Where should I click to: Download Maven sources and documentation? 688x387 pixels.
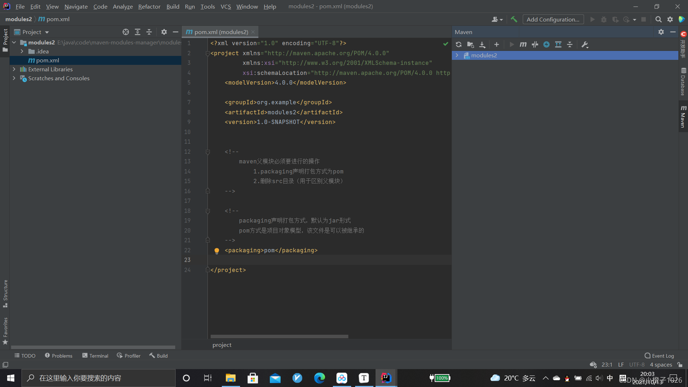pyautogui.click(x=482, y=45)
